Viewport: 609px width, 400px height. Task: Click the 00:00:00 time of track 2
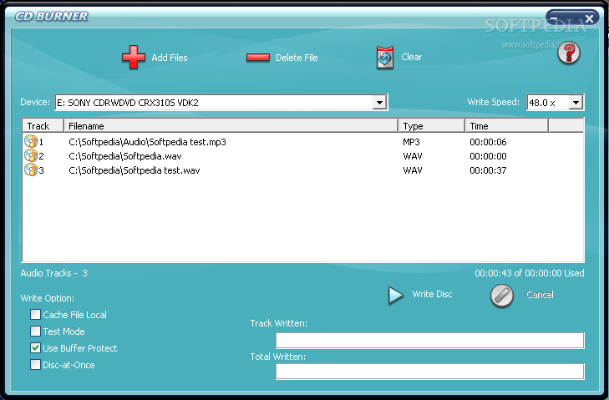488,156
